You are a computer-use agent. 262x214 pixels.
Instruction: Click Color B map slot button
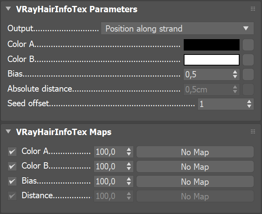tap(248, 60)
